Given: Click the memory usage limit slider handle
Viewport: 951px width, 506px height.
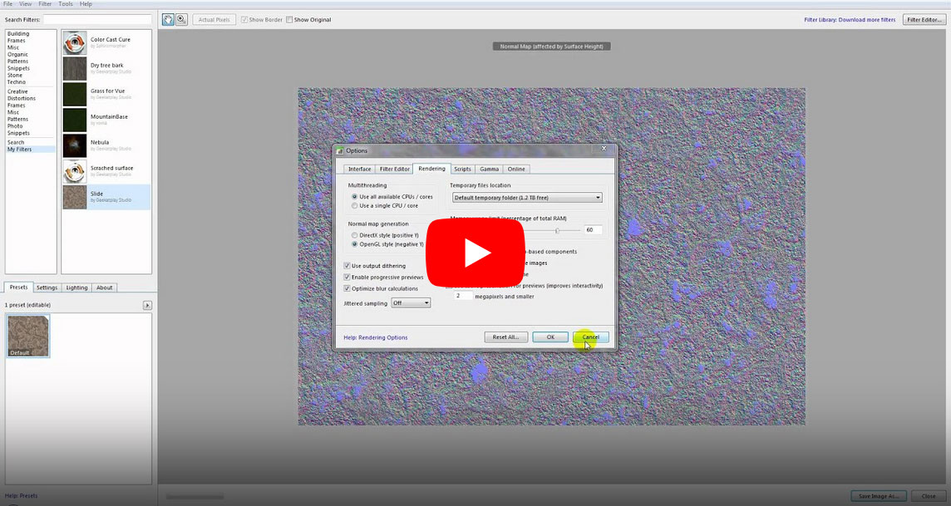Looking at the screenshot, I should (557, 229).
